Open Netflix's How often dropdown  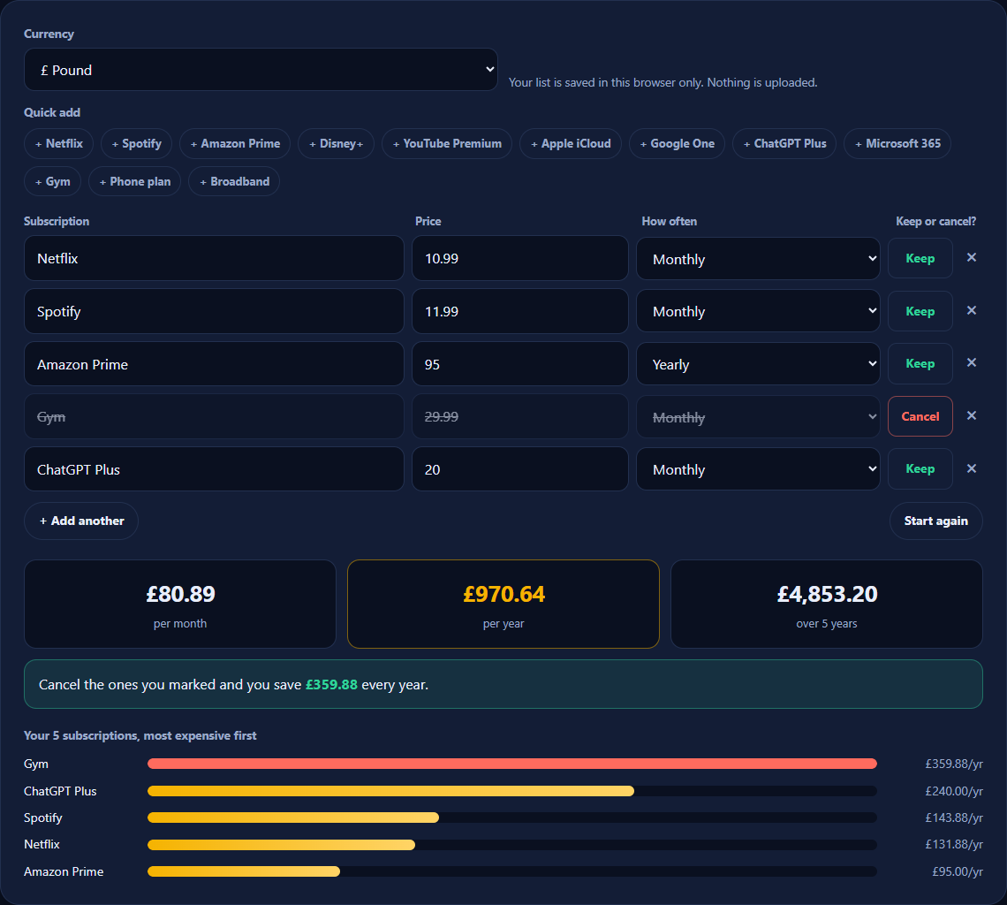coord(758,258)
